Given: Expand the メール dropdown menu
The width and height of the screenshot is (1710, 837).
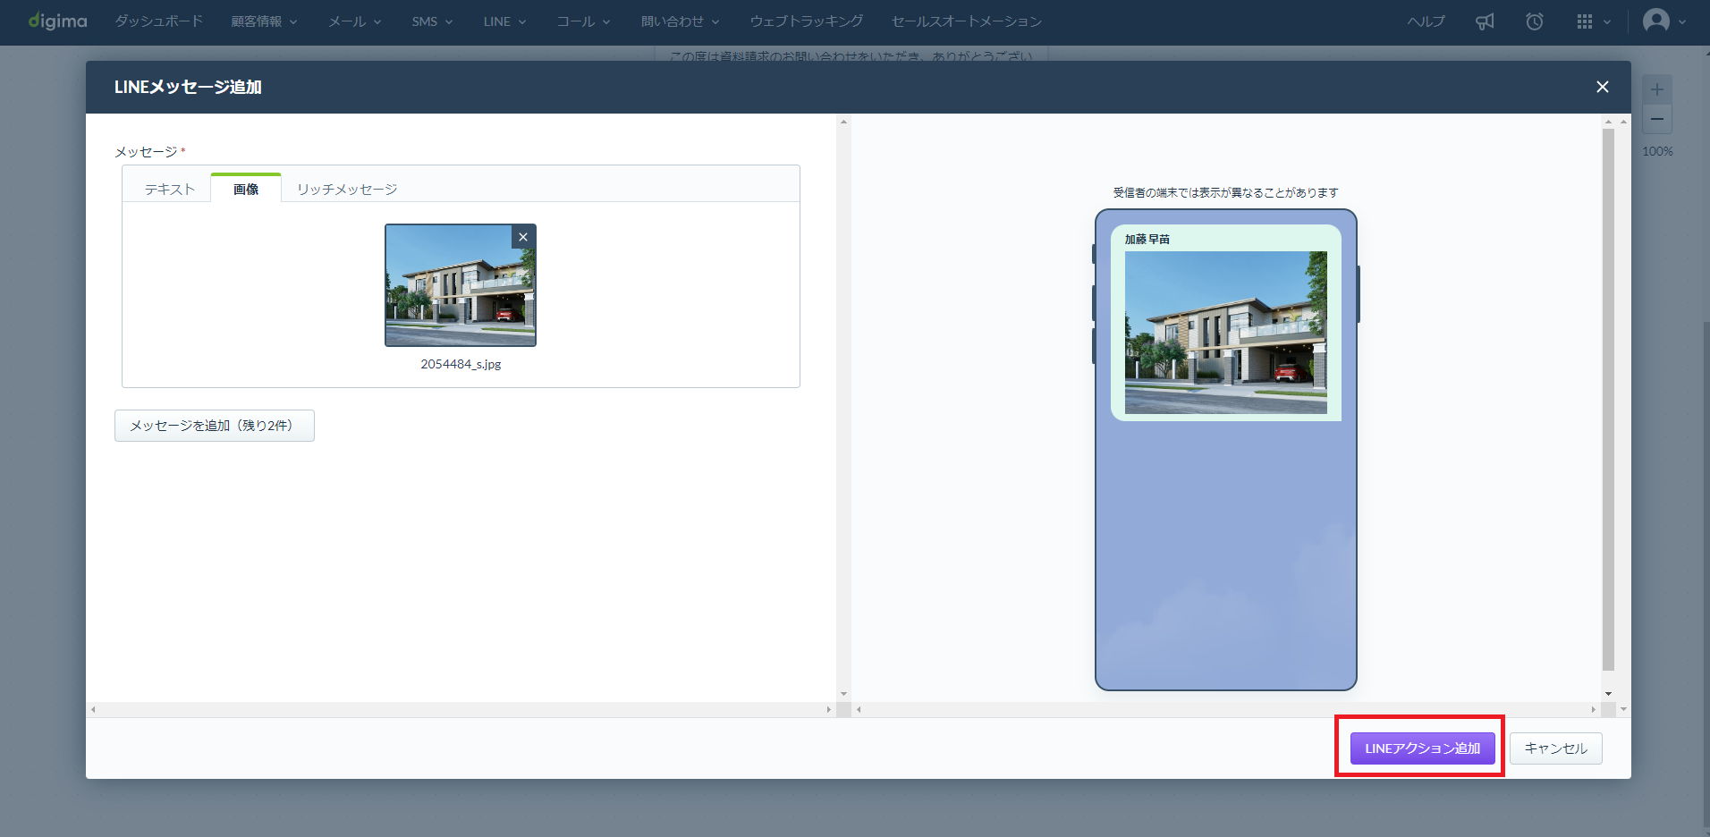Looking at the screenshot, I should pos(355,21).
